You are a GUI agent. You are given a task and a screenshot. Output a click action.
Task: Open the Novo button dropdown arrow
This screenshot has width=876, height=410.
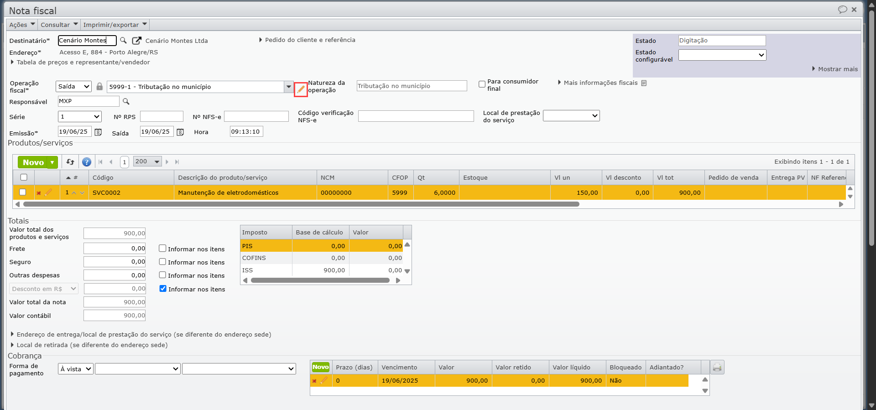tap(52, 162)
